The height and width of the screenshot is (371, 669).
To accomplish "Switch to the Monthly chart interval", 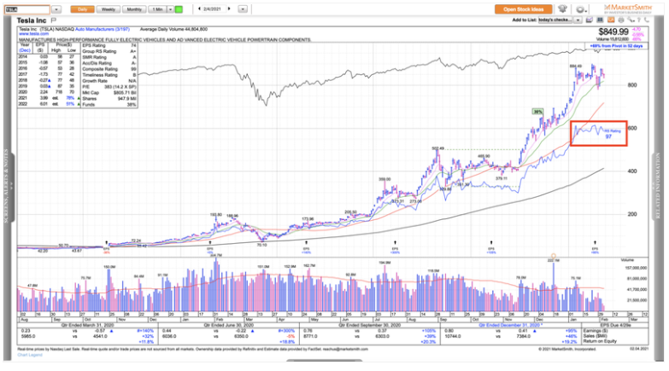I will (x=134, y=9).
